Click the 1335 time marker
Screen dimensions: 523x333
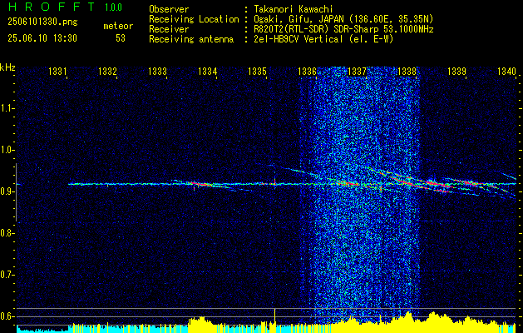(258, 72)
